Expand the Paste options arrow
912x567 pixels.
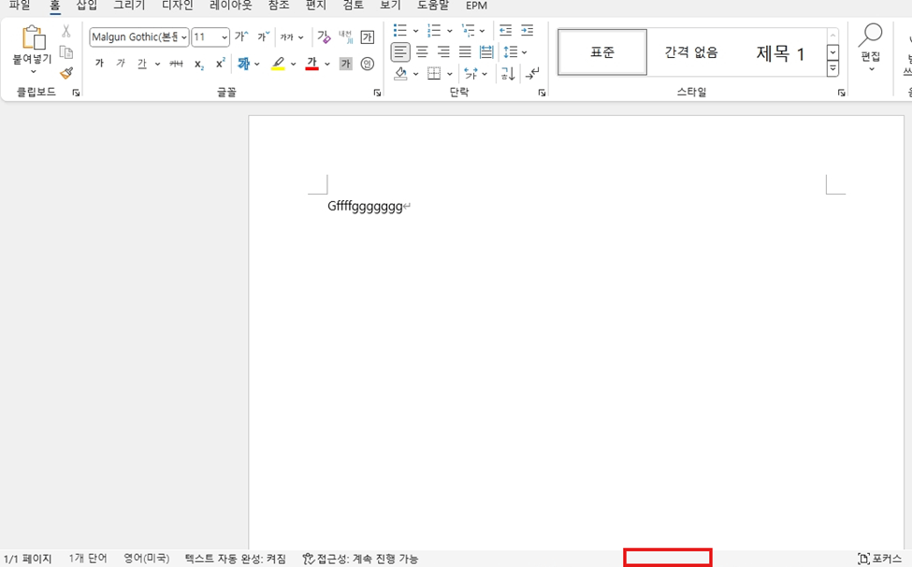(33, 71)
